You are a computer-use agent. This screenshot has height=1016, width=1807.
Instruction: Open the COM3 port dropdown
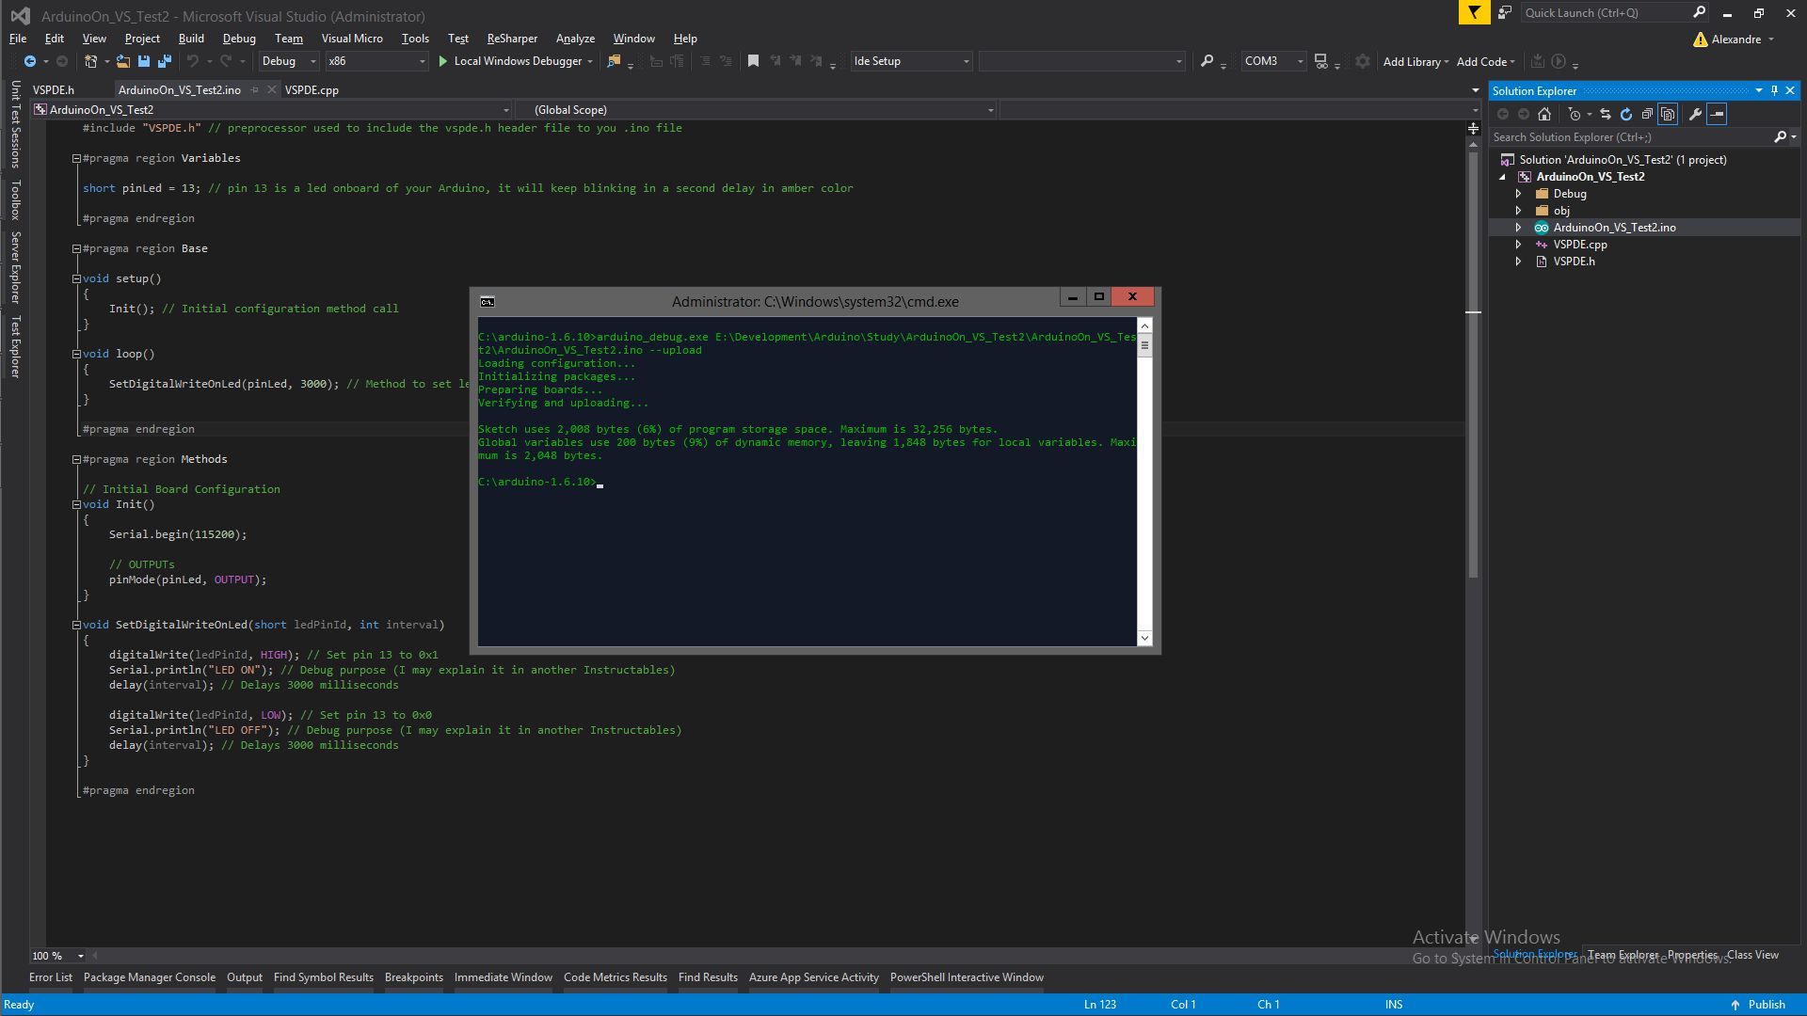click(x=1300, y=60)
